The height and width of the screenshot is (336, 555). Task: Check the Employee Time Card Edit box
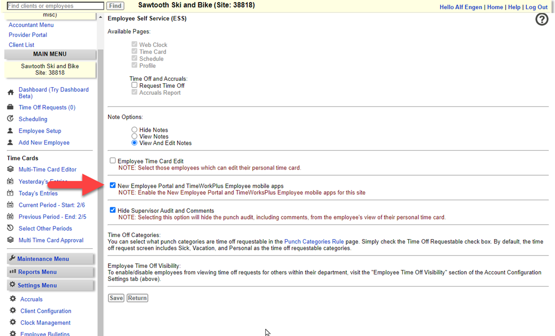(113, 161)
